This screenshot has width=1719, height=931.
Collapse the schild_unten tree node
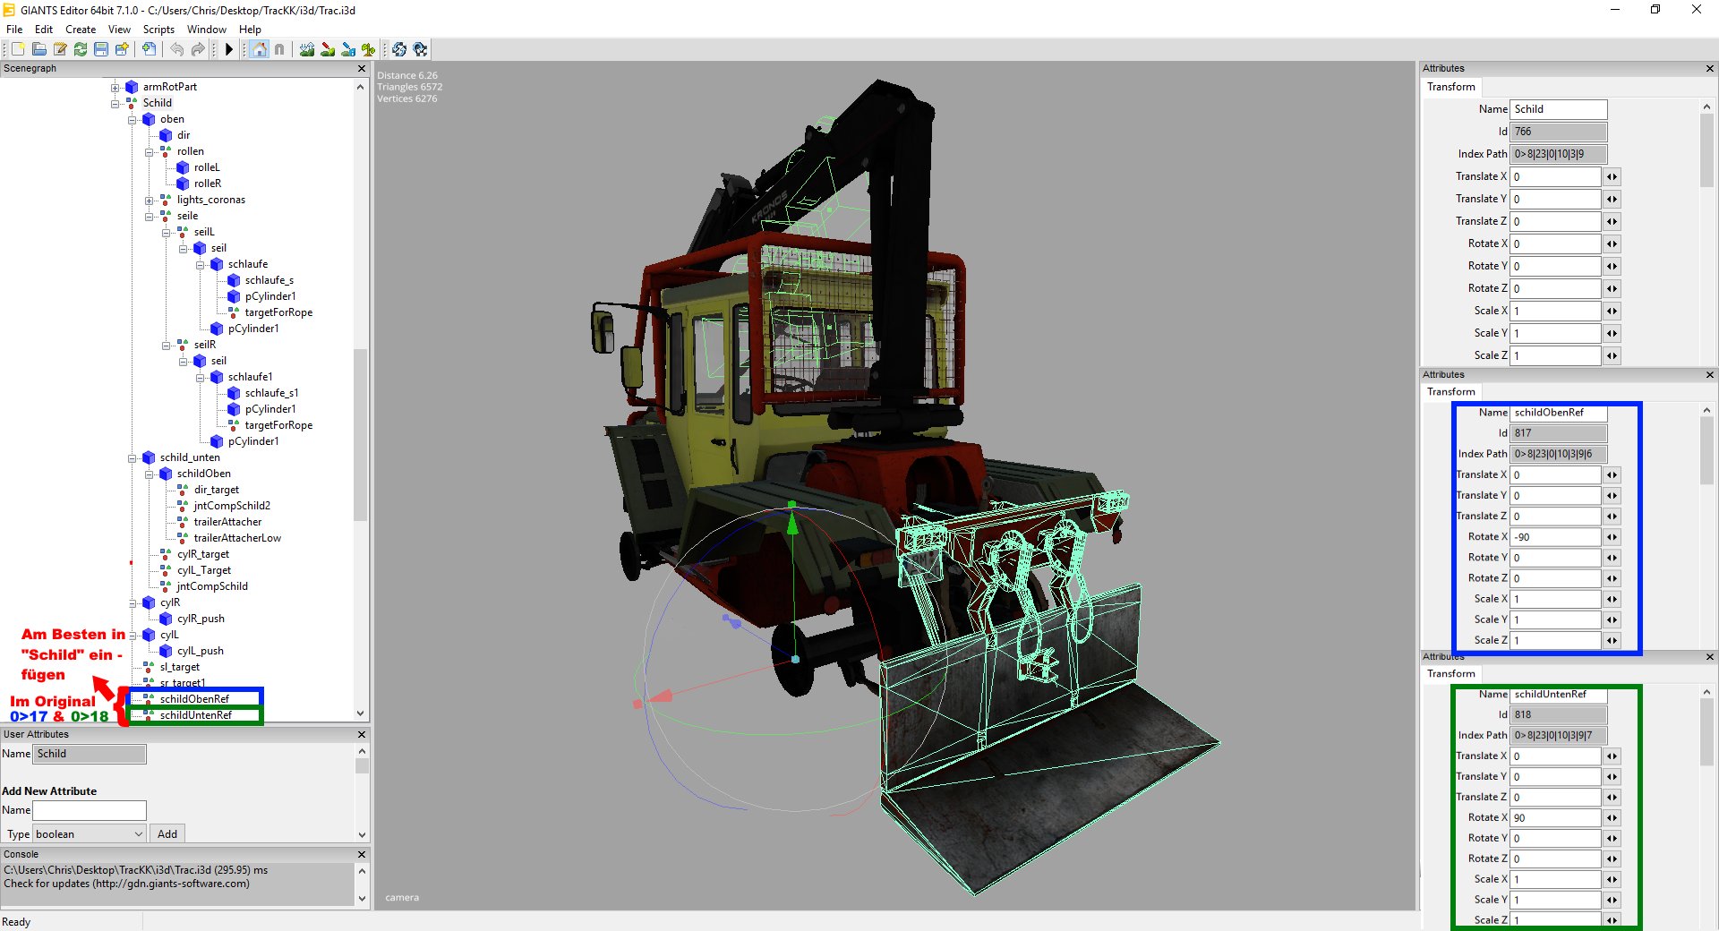pos(132,457)
